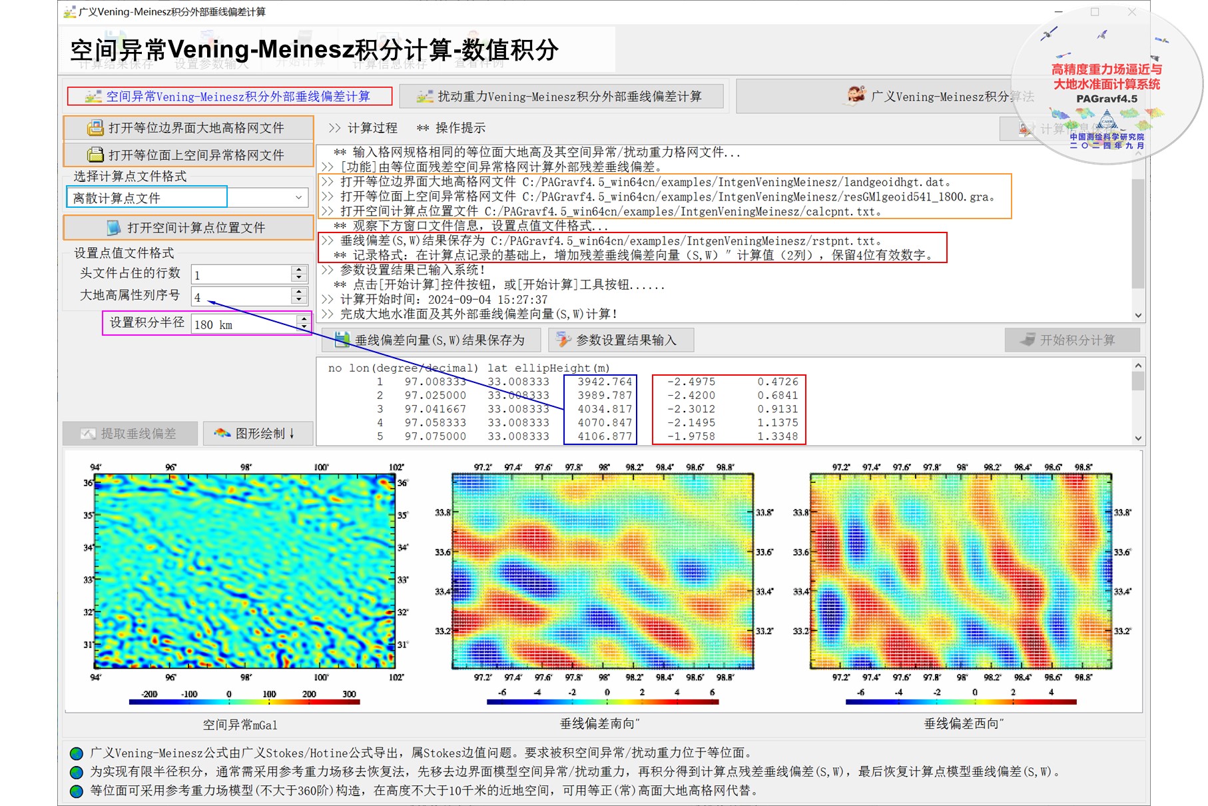Screen dimensions: 1208x806
Task: Click the 提取垂线偏差 button
Action: click(130, 434)
